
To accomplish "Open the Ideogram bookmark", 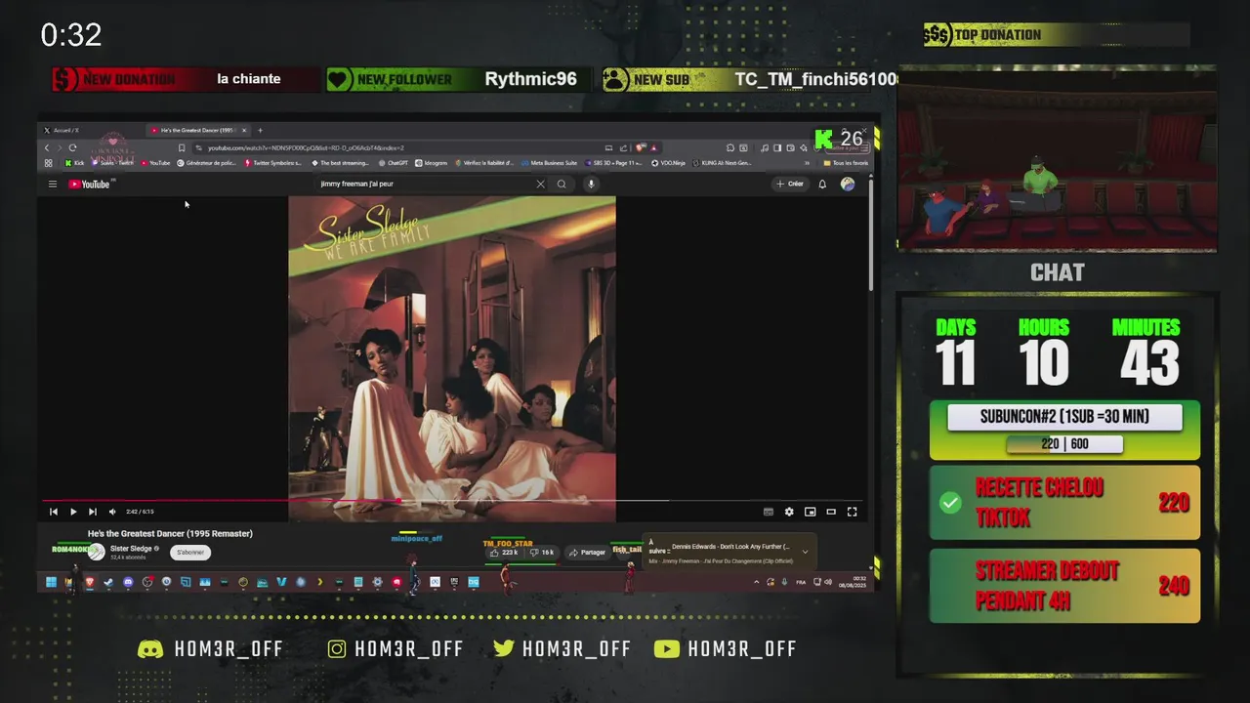I will 431,163.
